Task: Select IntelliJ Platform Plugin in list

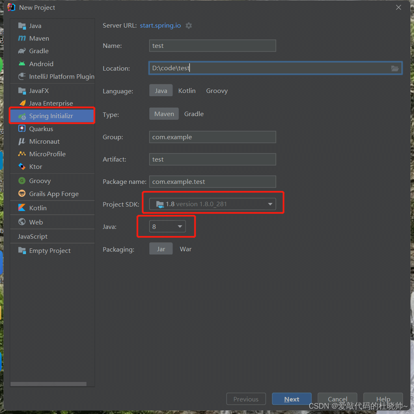Action: [x=52, y=76]
